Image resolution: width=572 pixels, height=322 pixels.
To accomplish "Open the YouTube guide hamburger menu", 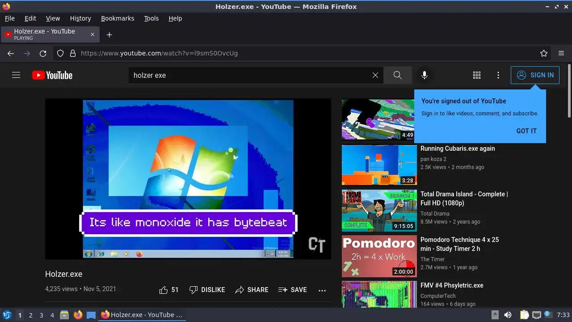I will point(16,75).
